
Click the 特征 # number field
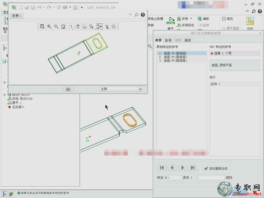pos(175,178)
